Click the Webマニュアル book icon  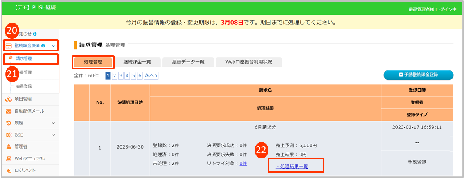(9, 158)
